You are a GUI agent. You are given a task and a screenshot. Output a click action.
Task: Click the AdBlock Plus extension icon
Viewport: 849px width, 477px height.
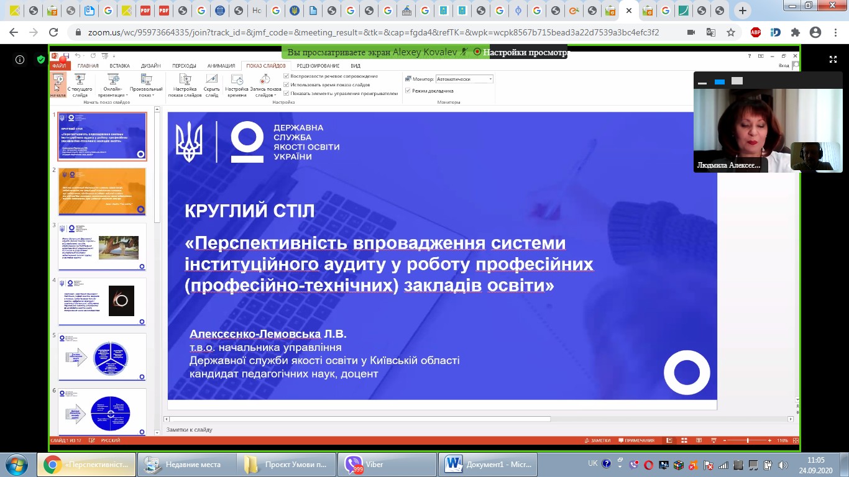pos(756,32)
